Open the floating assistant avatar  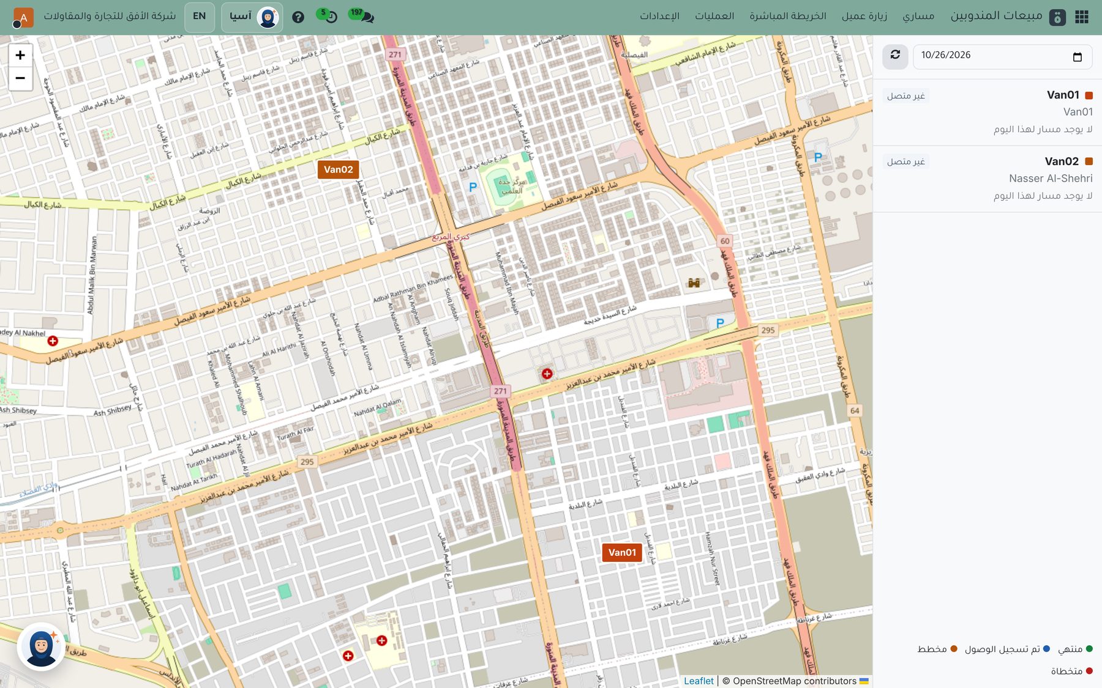41,647
